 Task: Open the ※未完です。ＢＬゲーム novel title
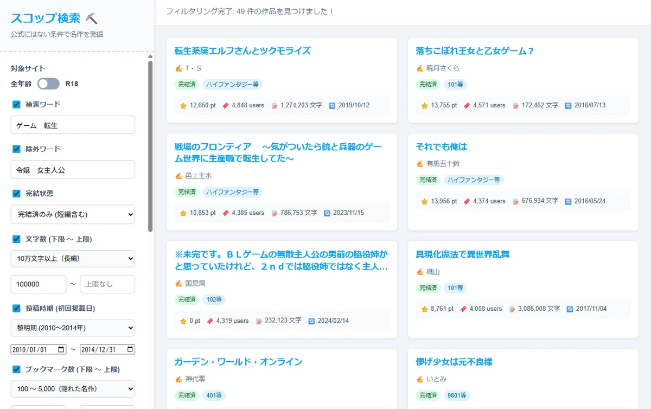[x=282, y=261]
